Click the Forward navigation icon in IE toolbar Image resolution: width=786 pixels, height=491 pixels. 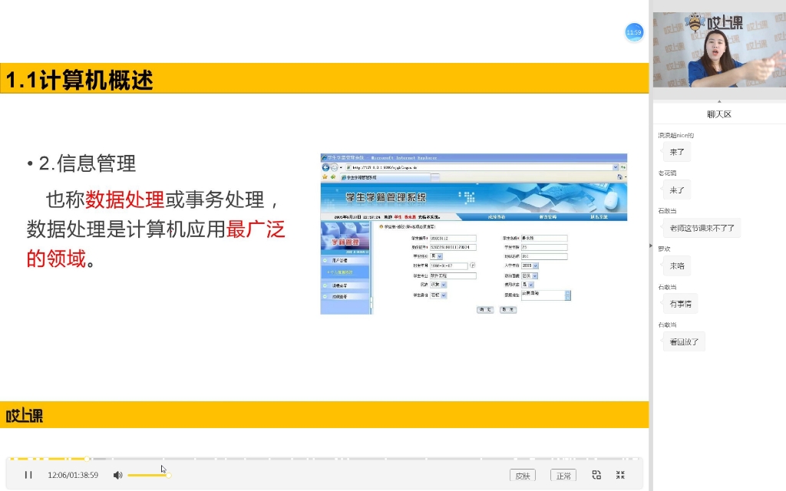pos(334,166)
